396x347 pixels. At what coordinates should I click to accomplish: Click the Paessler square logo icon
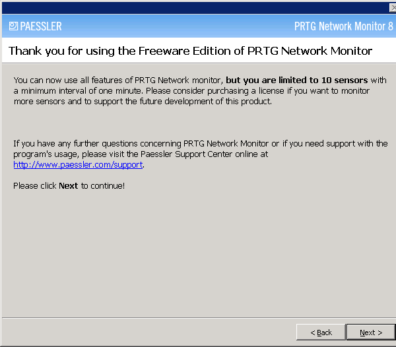click(13, 26)
